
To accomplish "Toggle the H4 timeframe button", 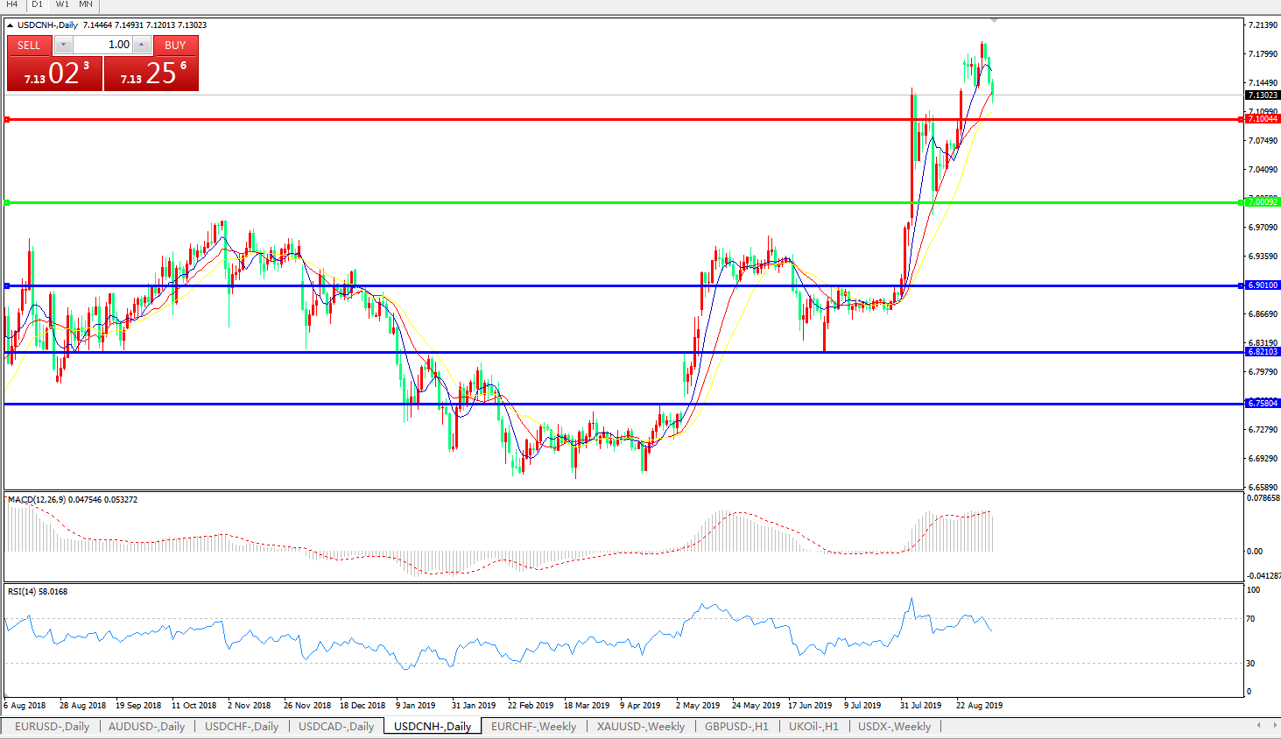I will click(x=12, y=4).
